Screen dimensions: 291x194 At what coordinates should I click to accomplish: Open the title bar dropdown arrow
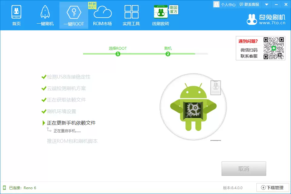click(266, 4)
